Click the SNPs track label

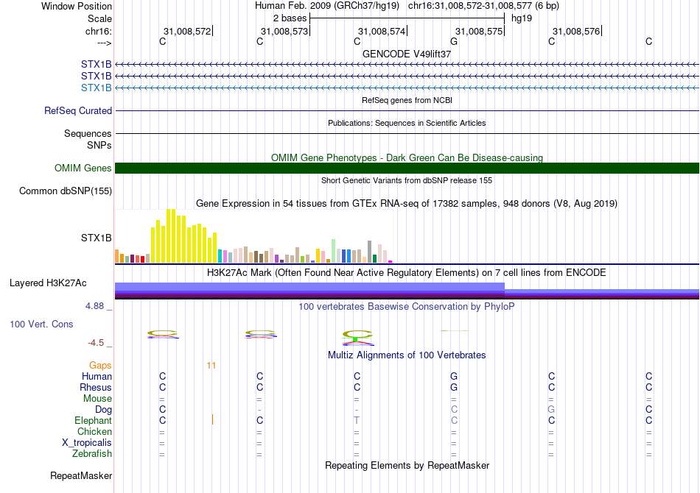pyautogui.click(x=99, y=145)
